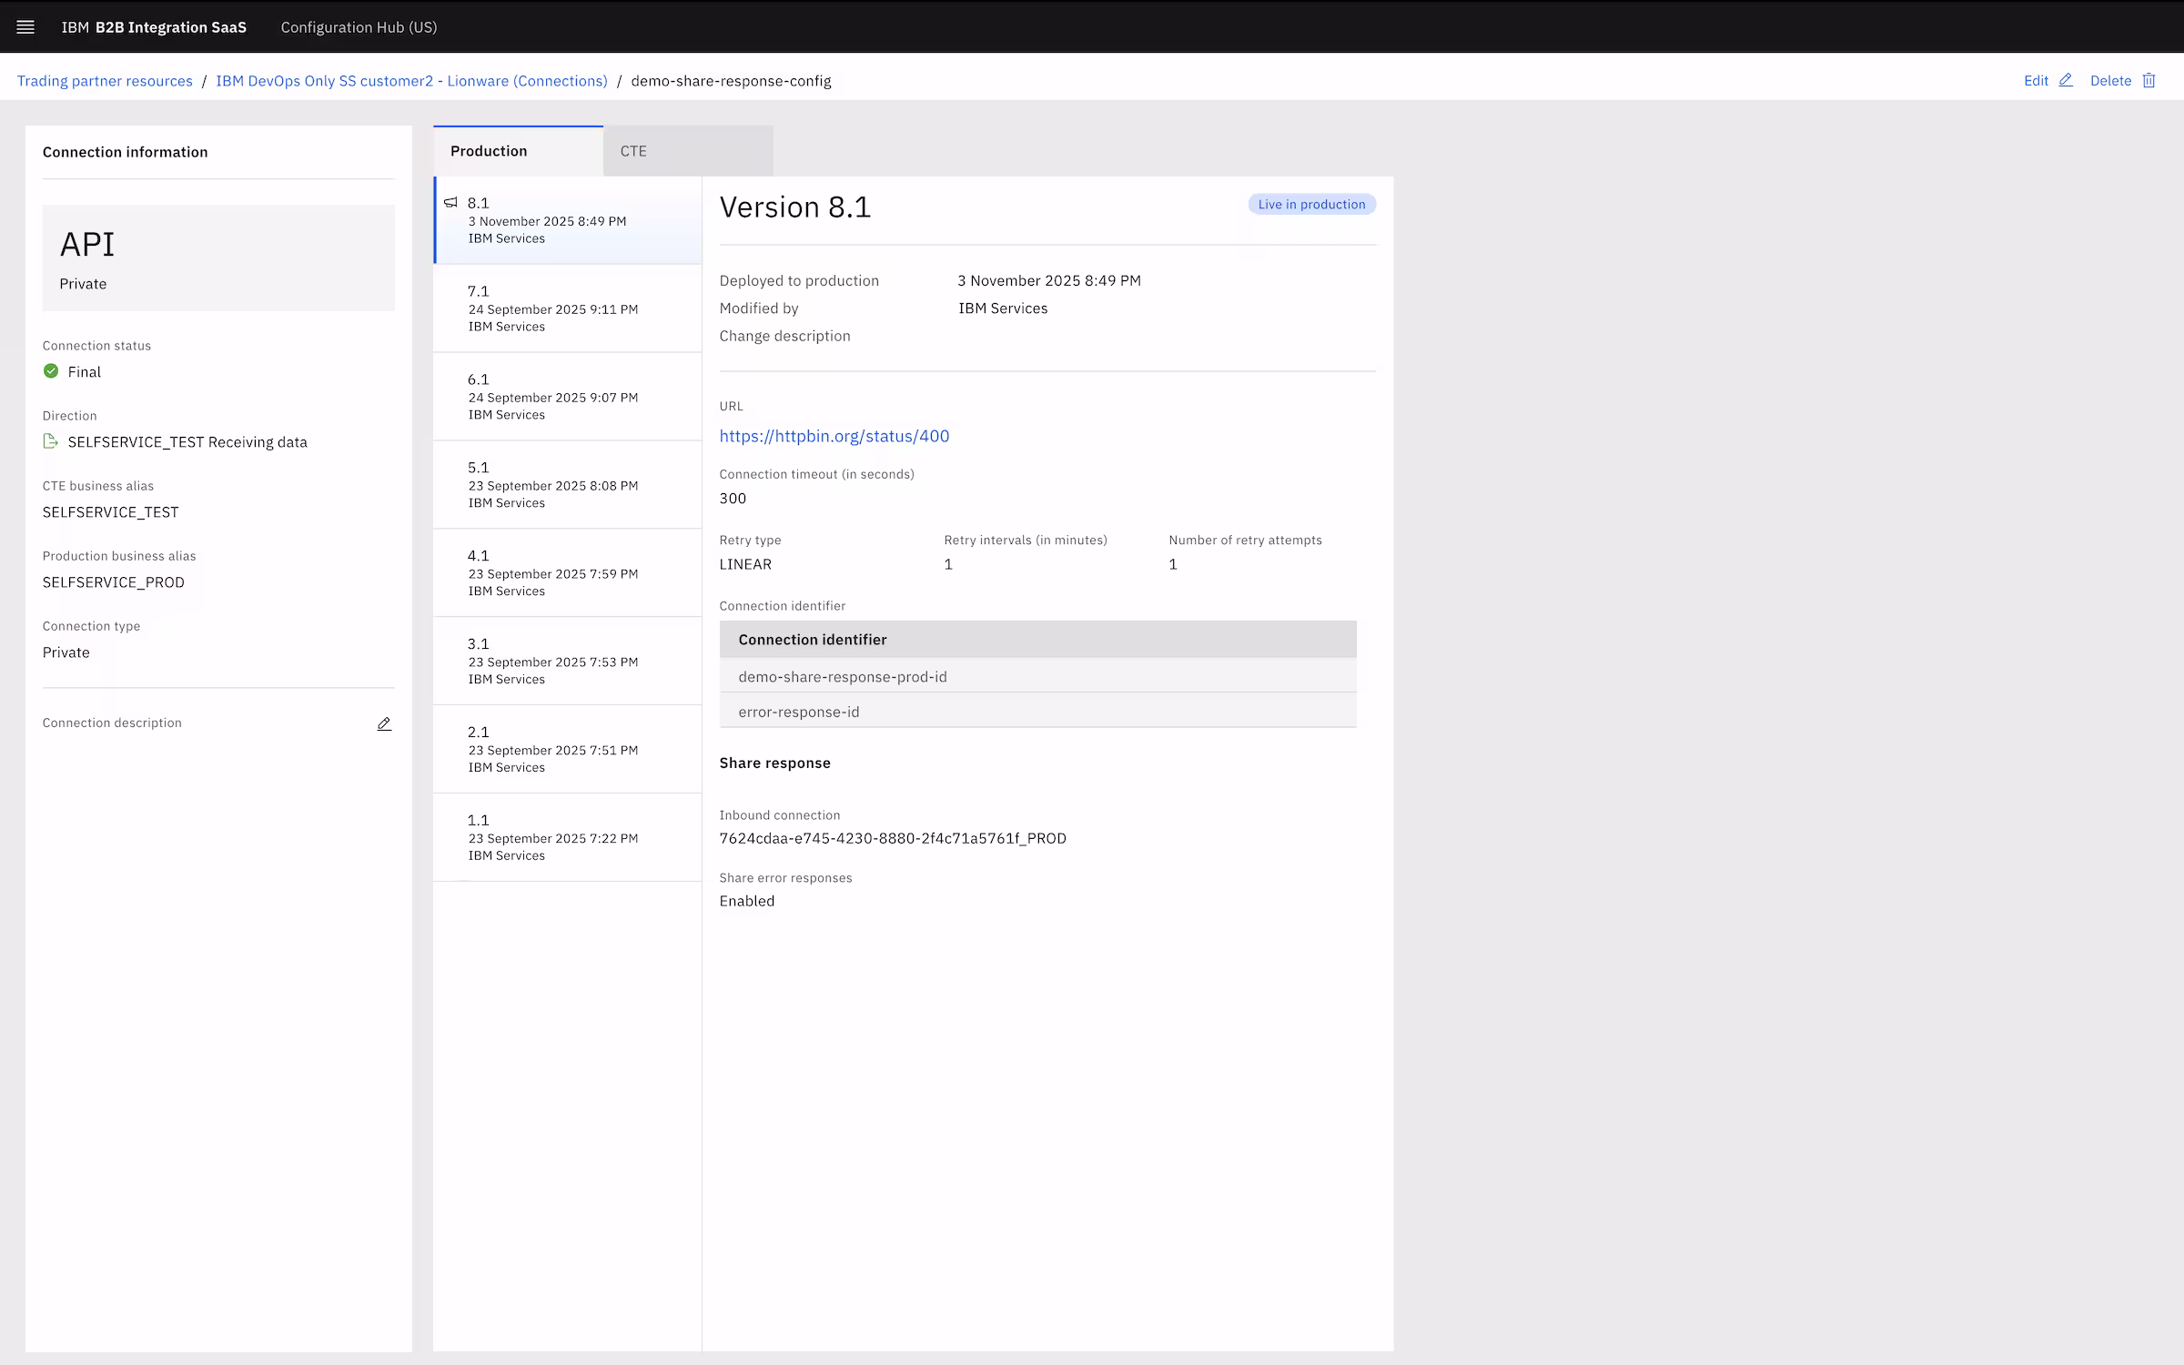Click the Live in production badge
Image resolution: width=2184 pixels, height=1365 pixels.
click(x=1311, y=205)
